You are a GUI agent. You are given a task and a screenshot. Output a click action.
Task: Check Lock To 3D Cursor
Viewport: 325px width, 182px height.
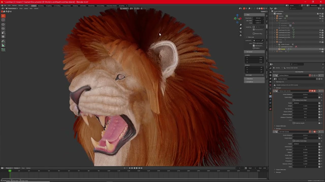click(x=254, y=43)
